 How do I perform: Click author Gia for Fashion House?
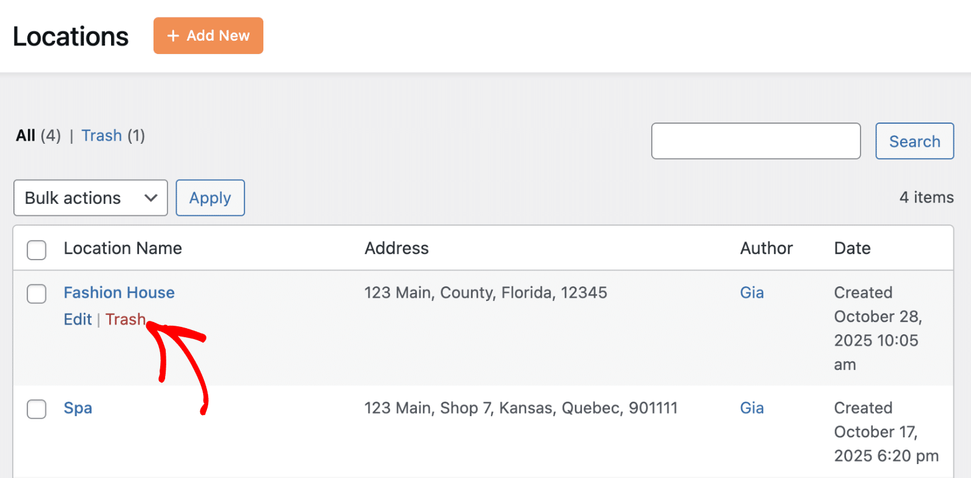[751, 292]
